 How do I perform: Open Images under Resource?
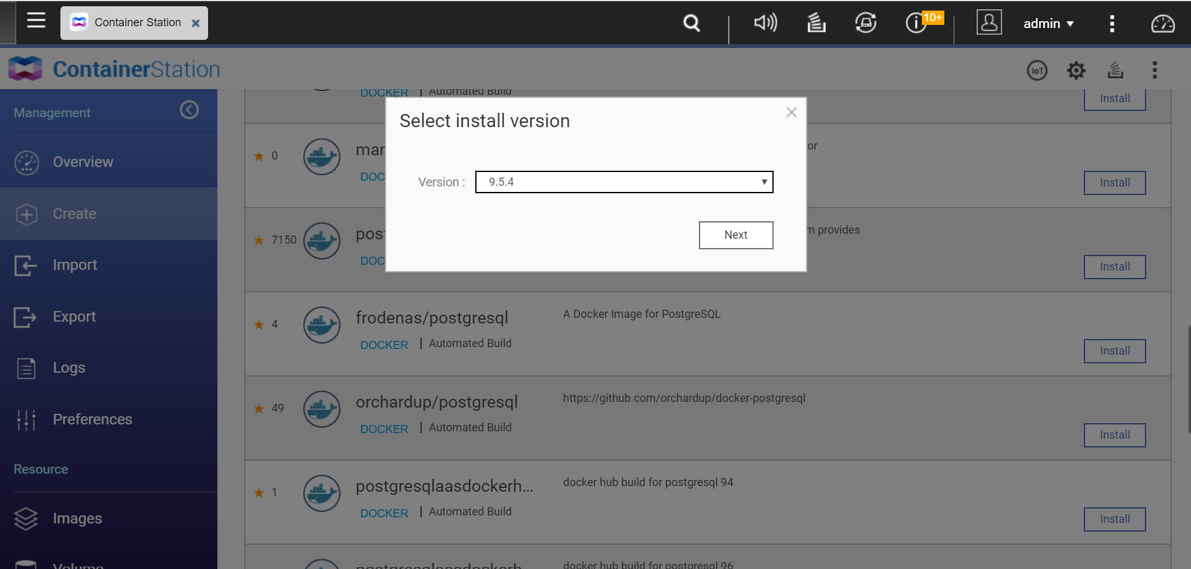click(x=108, y=519)
